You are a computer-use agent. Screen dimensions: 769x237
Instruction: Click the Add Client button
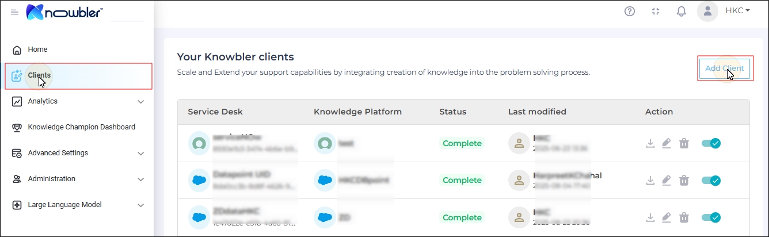[725, 68]
